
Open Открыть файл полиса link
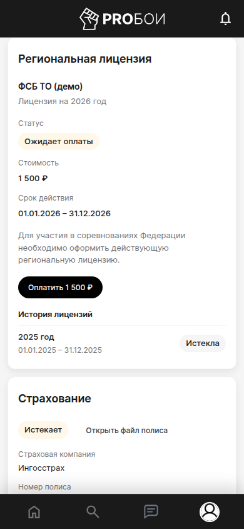click(126, 431)
